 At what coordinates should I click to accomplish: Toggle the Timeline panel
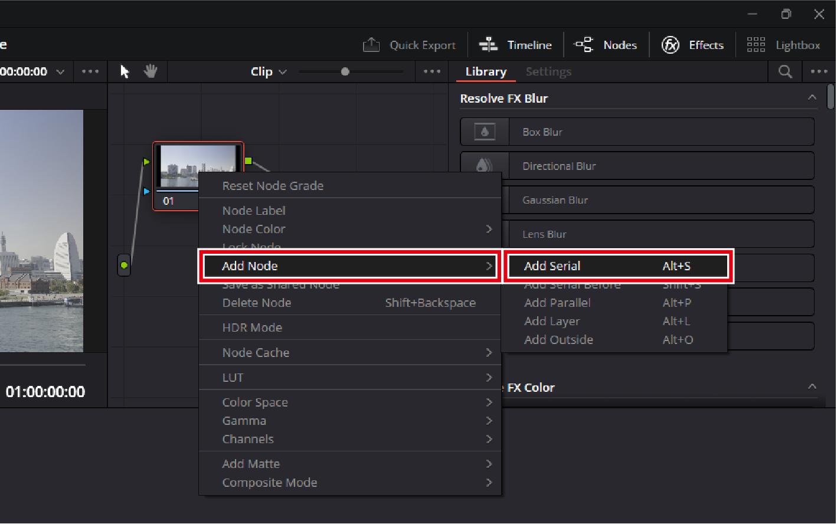pos(515,45)
